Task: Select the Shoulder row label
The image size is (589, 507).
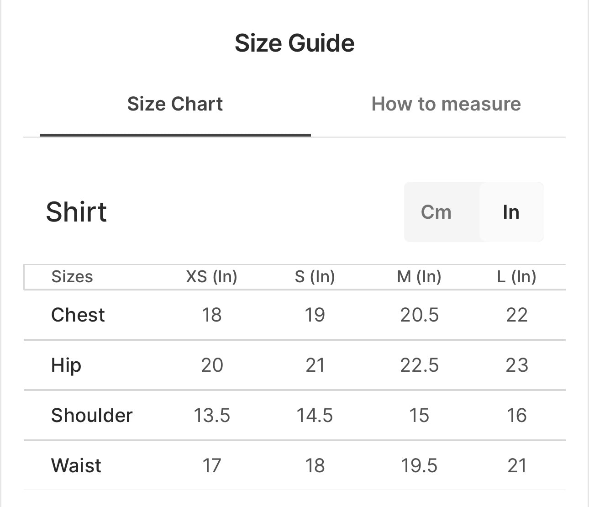Action: click(92, 416)
